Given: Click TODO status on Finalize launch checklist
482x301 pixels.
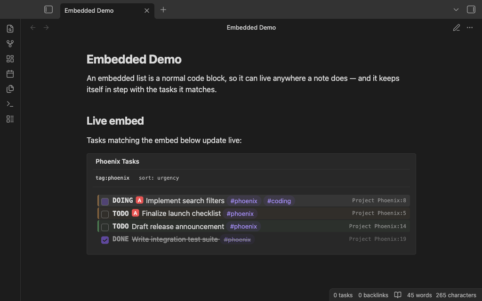Looking at the screenshot, I should 120,214.
